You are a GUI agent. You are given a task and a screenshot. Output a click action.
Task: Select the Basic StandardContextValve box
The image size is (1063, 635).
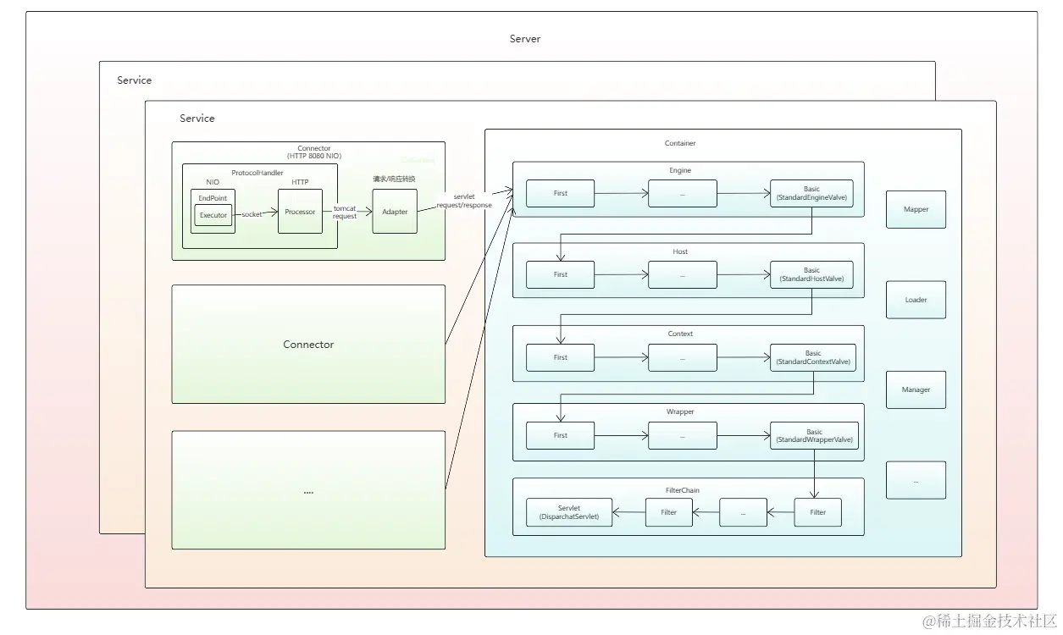pyautogui.click(x=812, y=357)
